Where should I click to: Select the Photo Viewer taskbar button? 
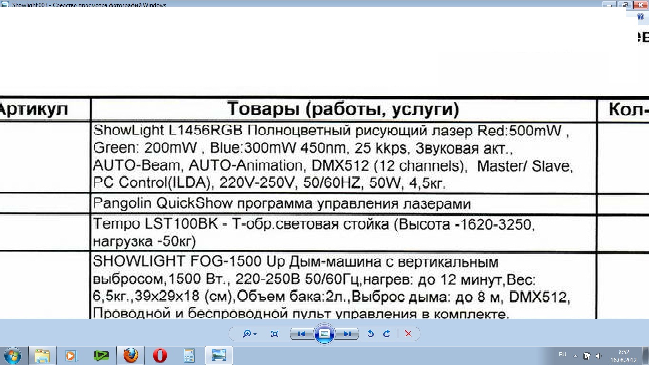click(x=219, y=355)
